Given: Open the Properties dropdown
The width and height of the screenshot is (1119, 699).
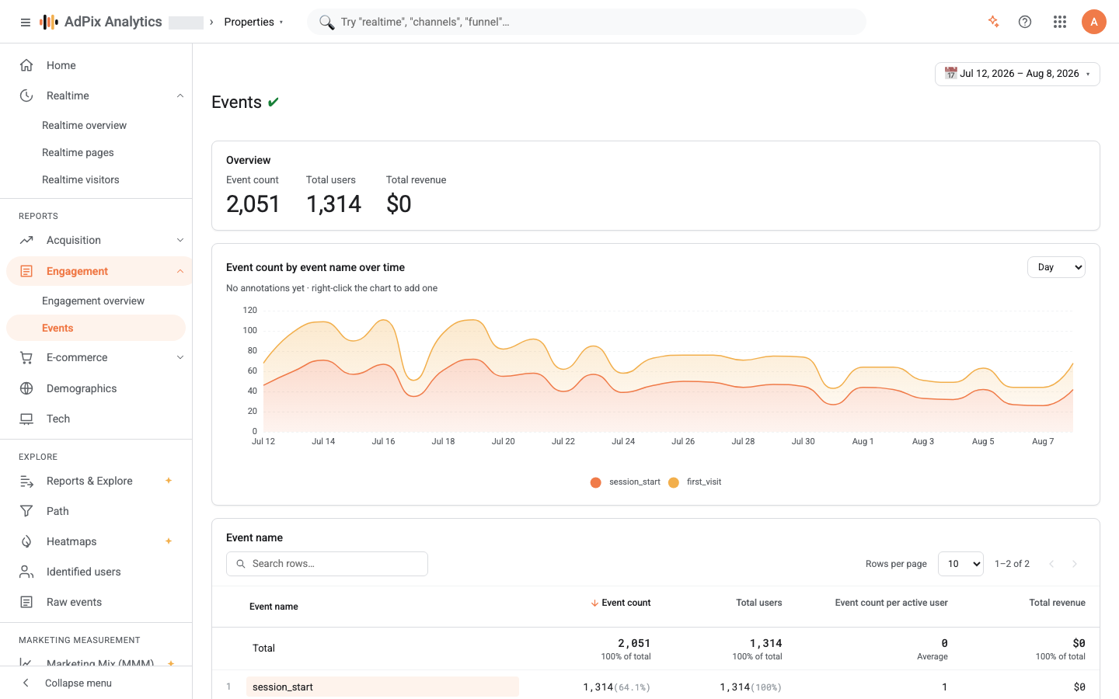Looking at the screenshot, I should (253, 22).
